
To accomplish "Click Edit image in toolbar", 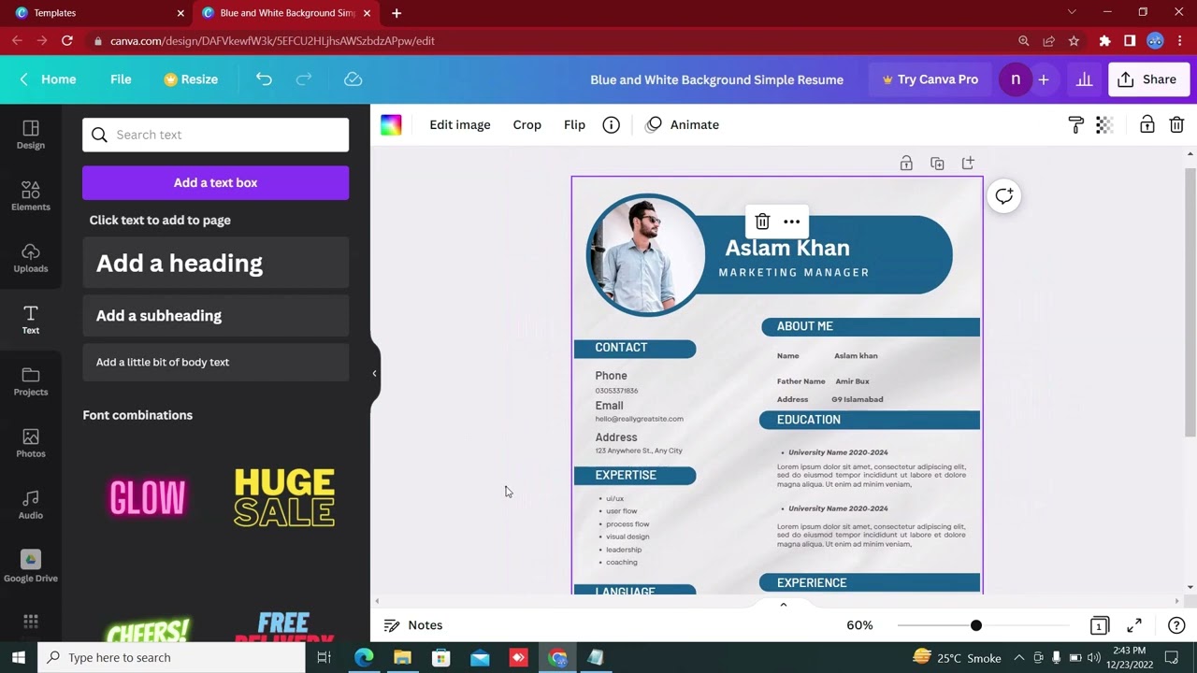I will pyautogui.click(x=460, y=124).
